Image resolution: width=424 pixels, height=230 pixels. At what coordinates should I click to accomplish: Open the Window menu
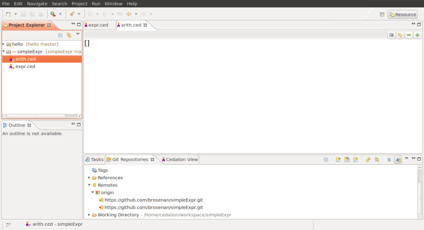113,4
